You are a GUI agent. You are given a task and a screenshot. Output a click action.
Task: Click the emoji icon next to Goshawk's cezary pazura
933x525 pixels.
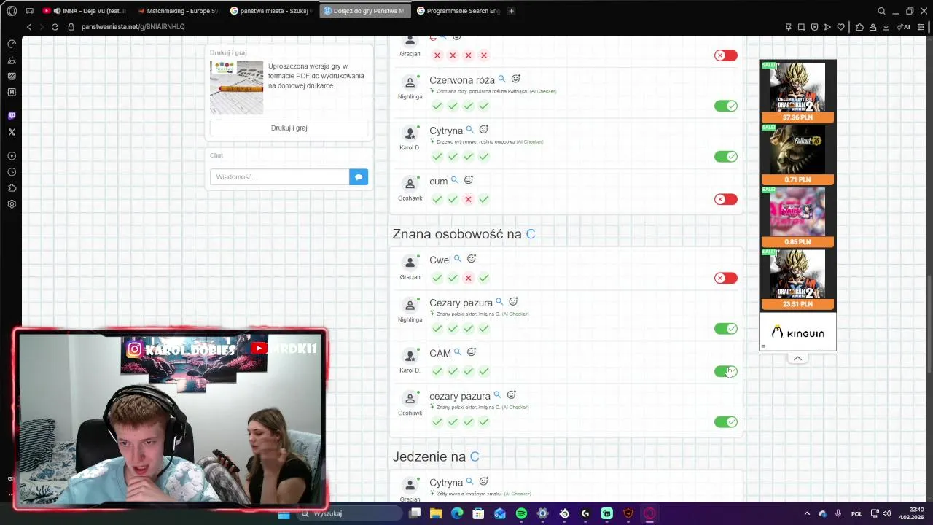(x=511, y=395)
